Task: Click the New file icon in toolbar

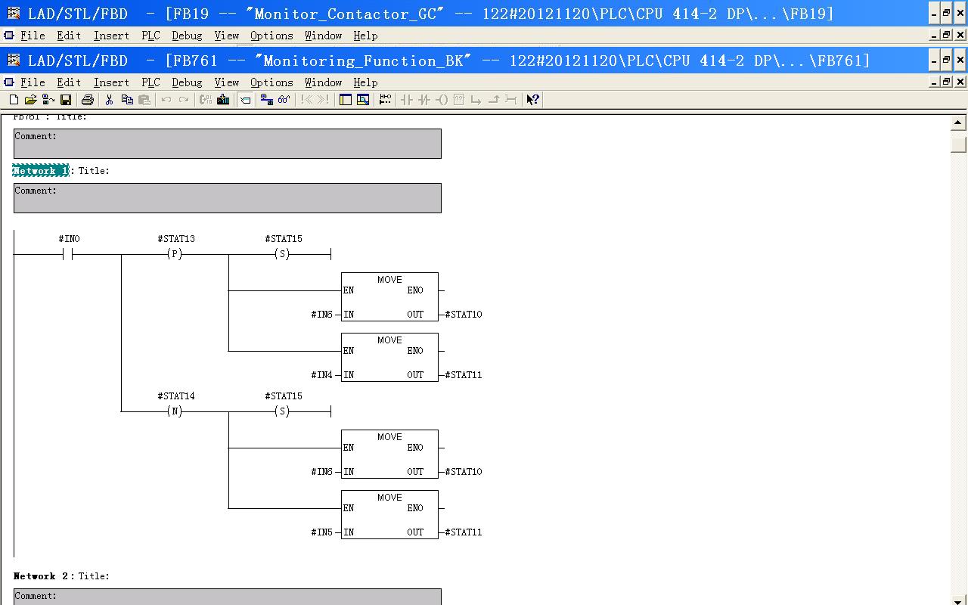Action: 14,100
